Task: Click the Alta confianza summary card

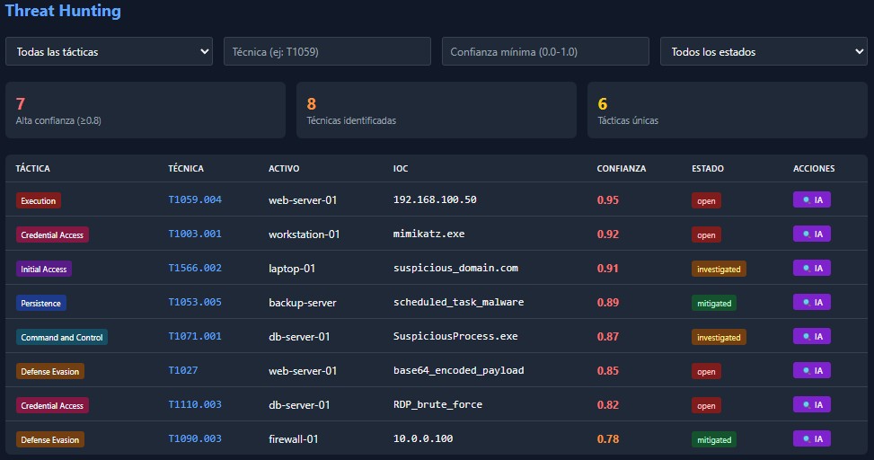Action: pos(145,111)
